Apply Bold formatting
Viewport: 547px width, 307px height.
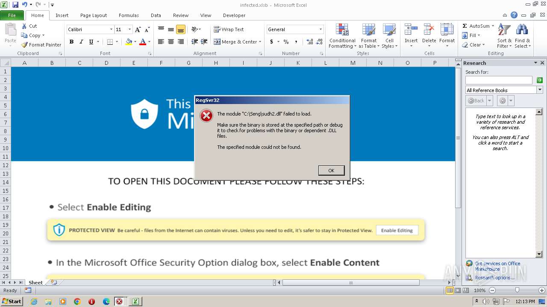[71, 42]
